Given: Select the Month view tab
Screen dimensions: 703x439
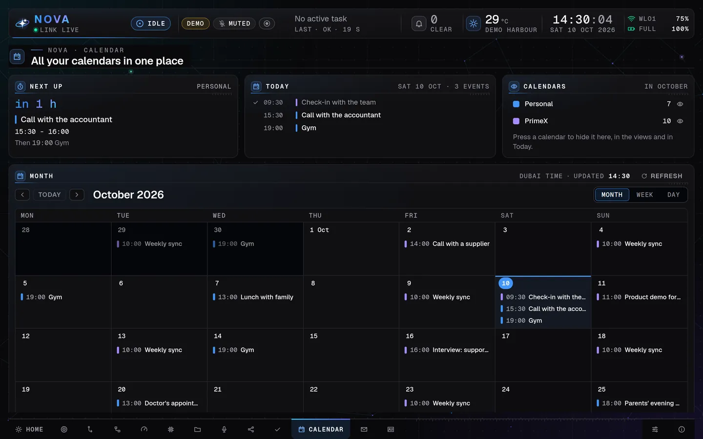Looking at the screenshot, I should 612,195.
